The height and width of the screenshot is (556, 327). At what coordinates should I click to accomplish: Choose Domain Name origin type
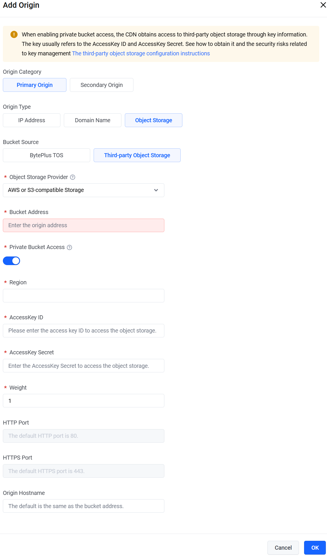(92, 120)
